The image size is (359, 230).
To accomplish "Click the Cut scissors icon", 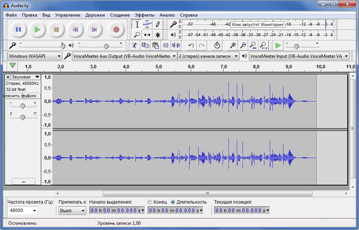I will tap(135, 45).
